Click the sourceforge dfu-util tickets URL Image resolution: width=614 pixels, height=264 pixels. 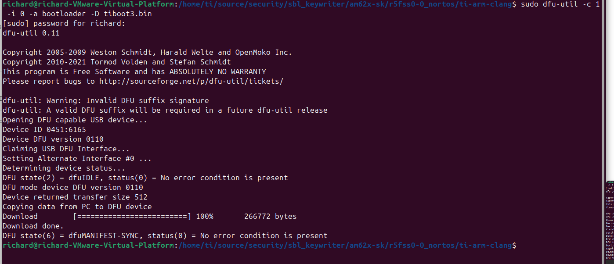coord(191,82)
